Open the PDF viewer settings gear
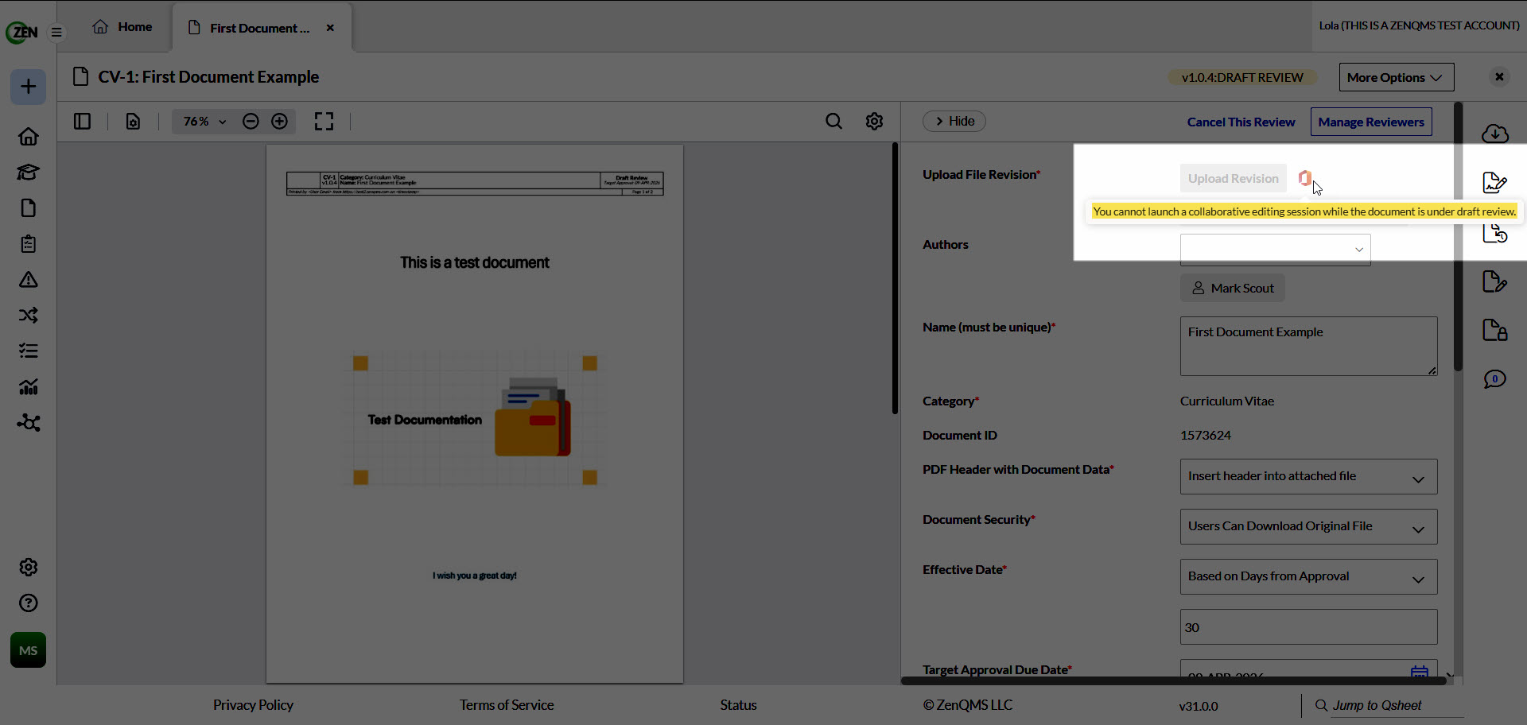Screen dimensions: 1527x725 [x=874, y=122]
